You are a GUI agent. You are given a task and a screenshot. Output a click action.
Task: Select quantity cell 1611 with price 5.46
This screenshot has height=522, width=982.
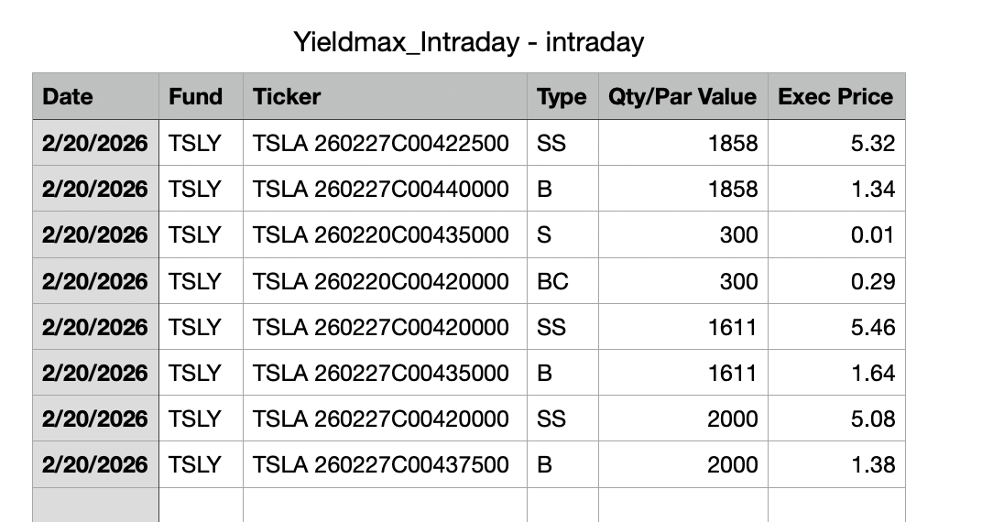coord(683,327)
